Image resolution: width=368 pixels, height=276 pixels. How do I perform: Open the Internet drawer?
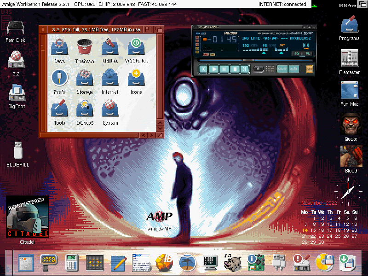coord(110,78)
